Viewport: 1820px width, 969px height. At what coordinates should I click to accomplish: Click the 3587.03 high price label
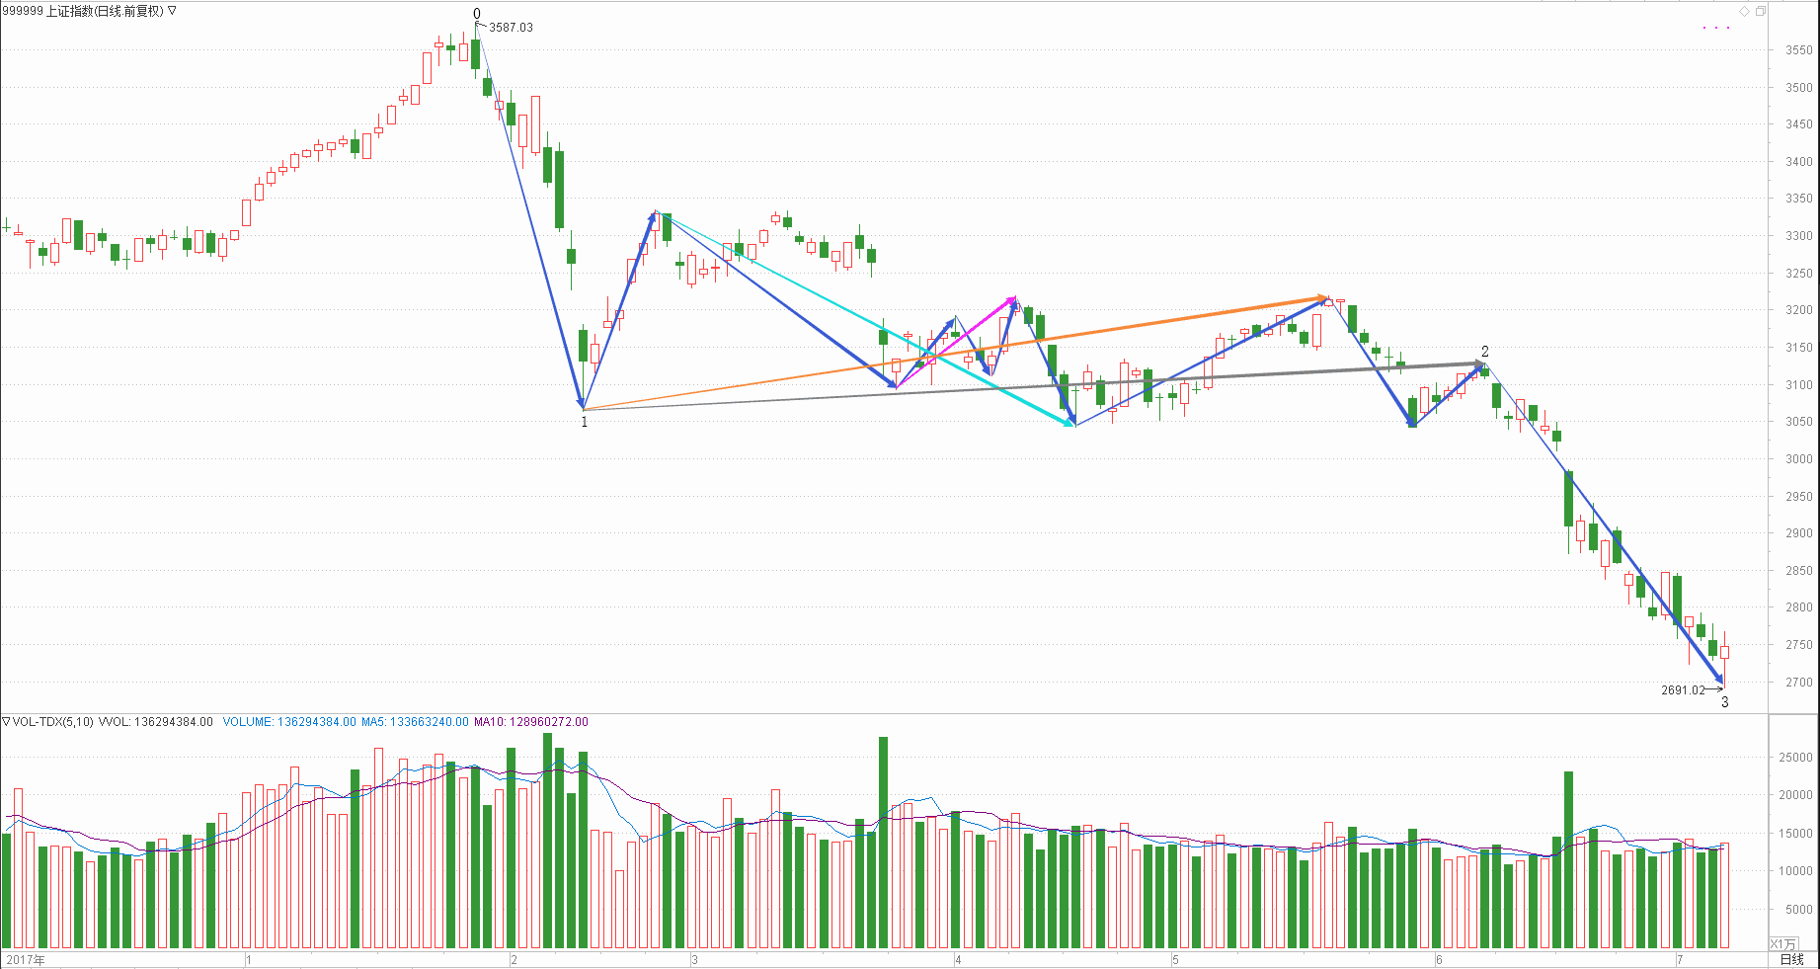(x=511, y=28)
